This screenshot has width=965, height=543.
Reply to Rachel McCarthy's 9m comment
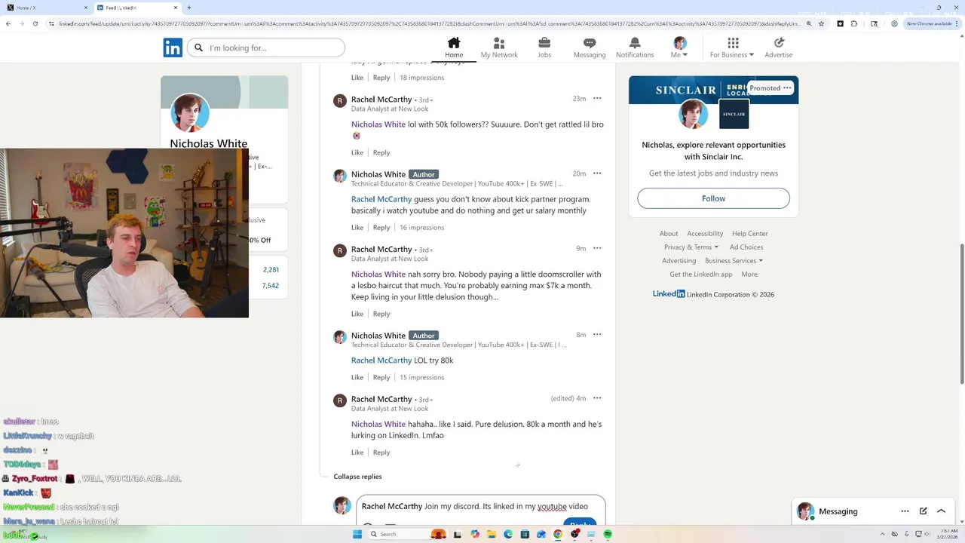[381, 314]
